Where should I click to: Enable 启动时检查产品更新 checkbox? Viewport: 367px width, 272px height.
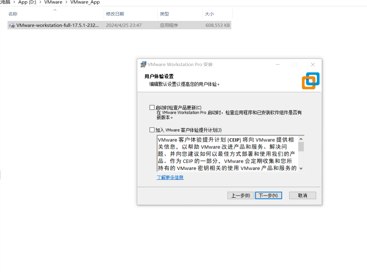(x=152, y=107)
